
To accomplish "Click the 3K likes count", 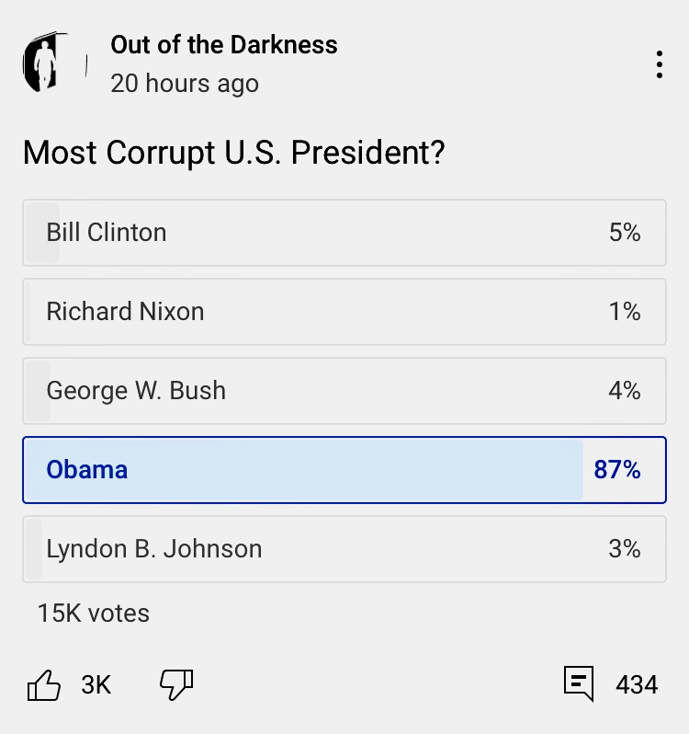I will (x=96, y=684).
